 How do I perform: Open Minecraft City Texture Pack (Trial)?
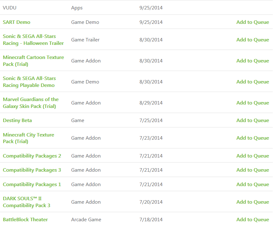pos(28,138)
